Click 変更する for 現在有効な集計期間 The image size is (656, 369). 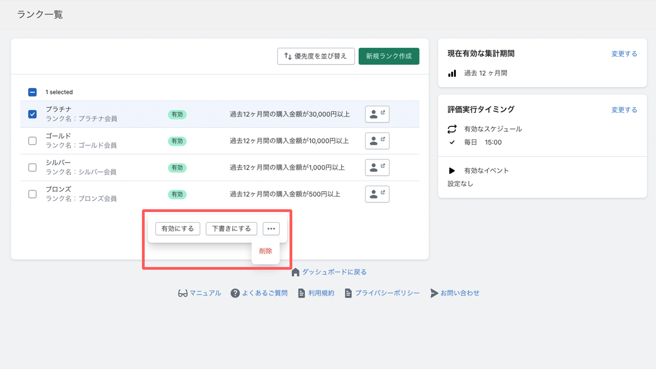(x=624, y=54)
